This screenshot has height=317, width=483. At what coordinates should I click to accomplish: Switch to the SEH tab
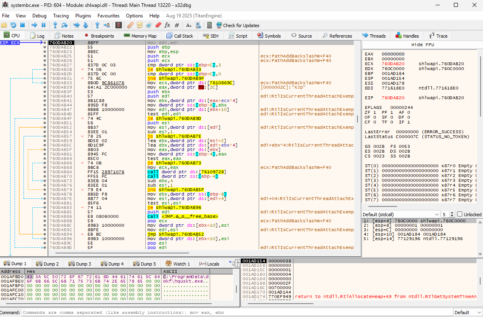211,36
